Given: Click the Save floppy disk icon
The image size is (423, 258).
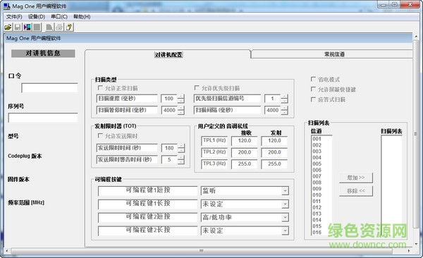Looking at the screenshot, I should click(18, 27).
